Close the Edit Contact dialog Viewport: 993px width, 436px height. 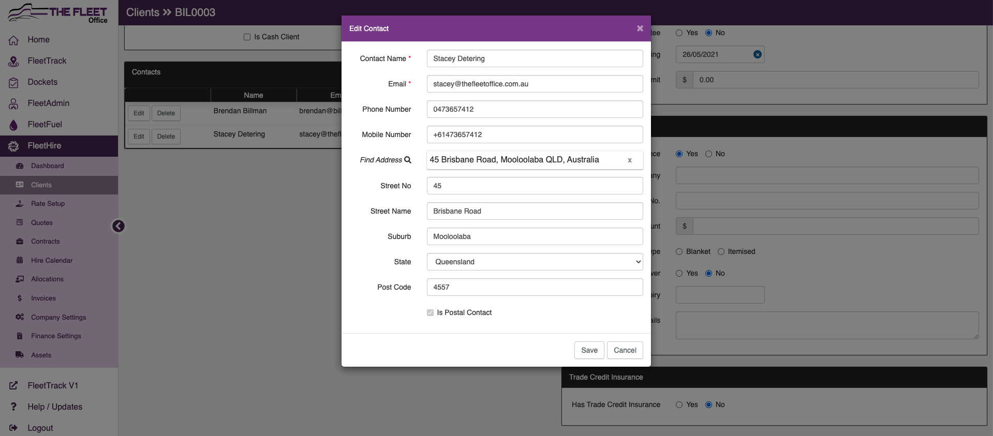[640, 28]
